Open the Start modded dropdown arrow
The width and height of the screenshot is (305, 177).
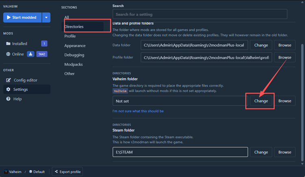pyautogui.click(x=46, y=17)
